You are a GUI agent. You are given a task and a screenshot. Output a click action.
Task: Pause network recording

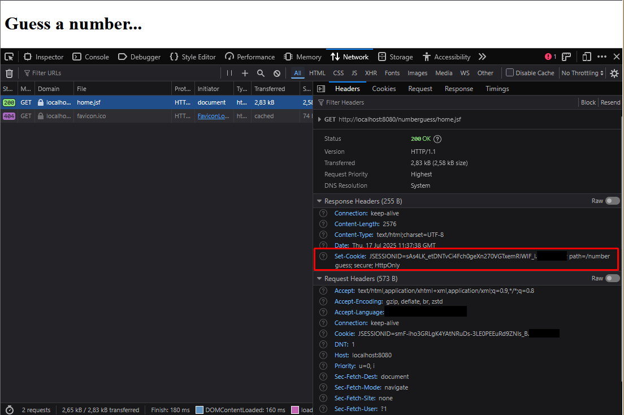pos(229,73)
